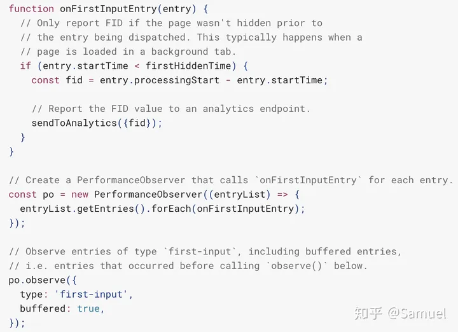Click the "new" keyword before PerformanceObserver

click(x=80, y=194)
